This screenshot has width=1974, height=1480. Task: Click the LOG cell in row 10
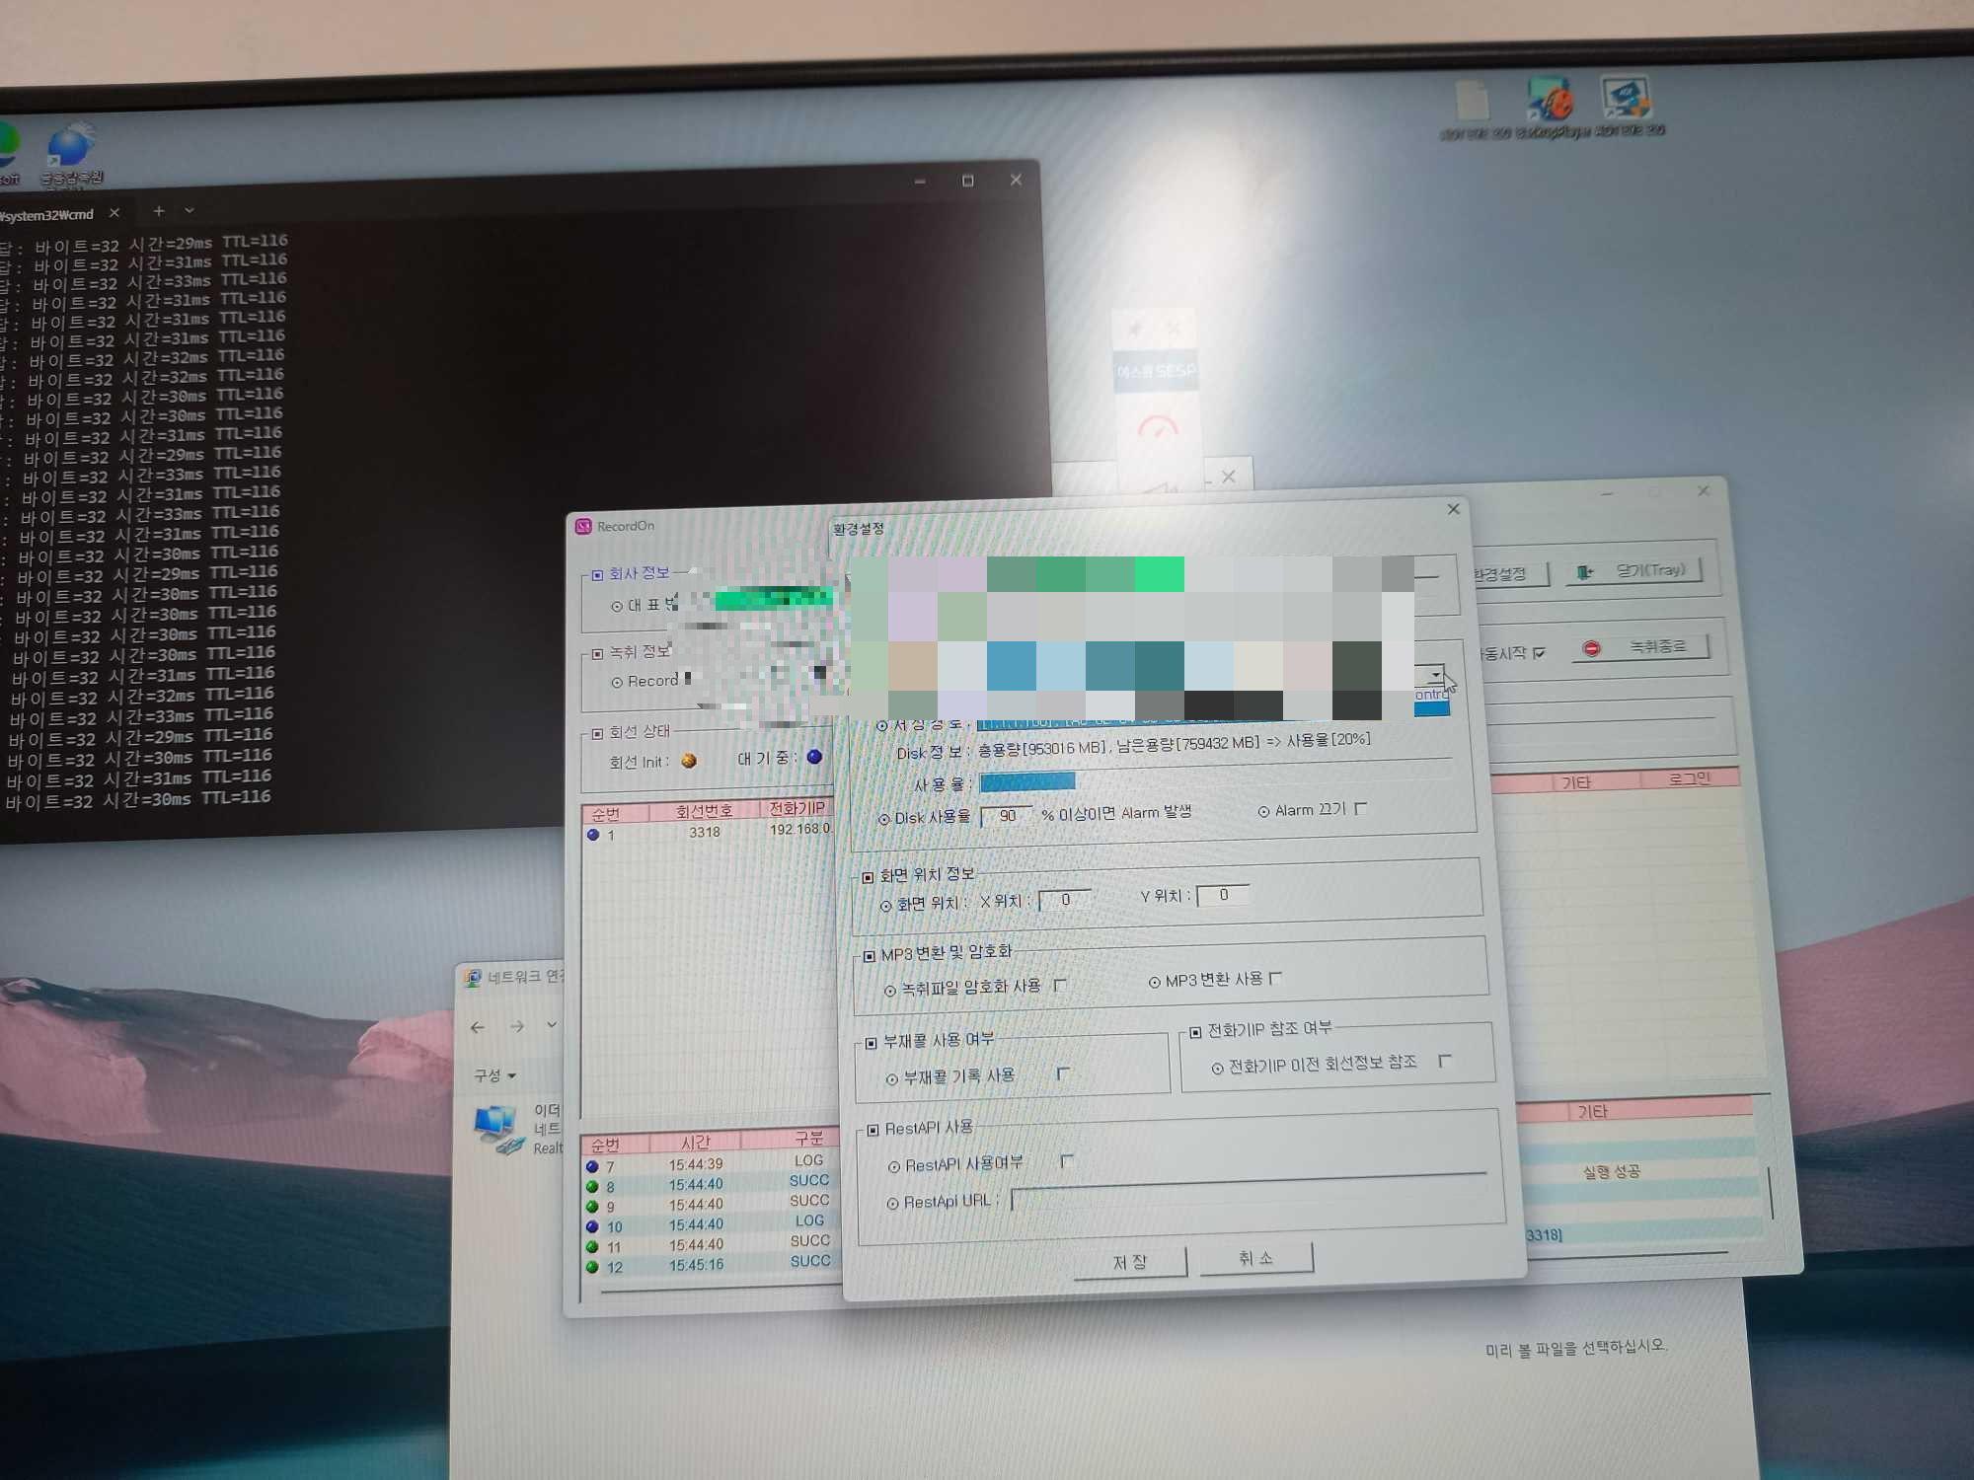[x=809, y=1221]
